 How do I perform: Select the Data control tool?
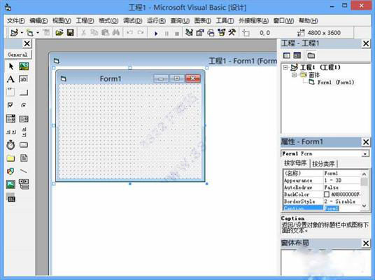click(x=24, y=185)
